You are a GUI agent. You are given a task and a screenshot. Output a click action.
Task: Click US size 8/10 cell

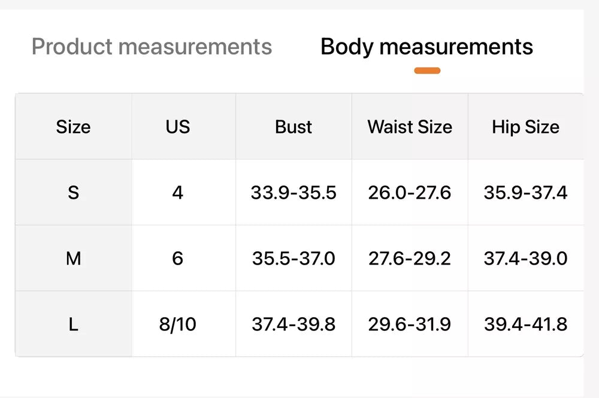click(x=178, y=324)
